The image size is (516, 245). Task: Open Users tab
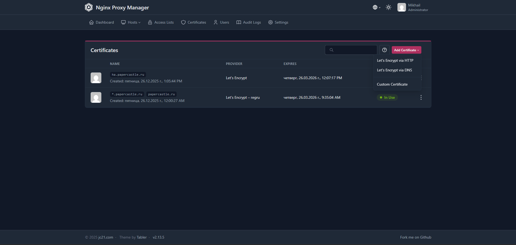(221, 22)
